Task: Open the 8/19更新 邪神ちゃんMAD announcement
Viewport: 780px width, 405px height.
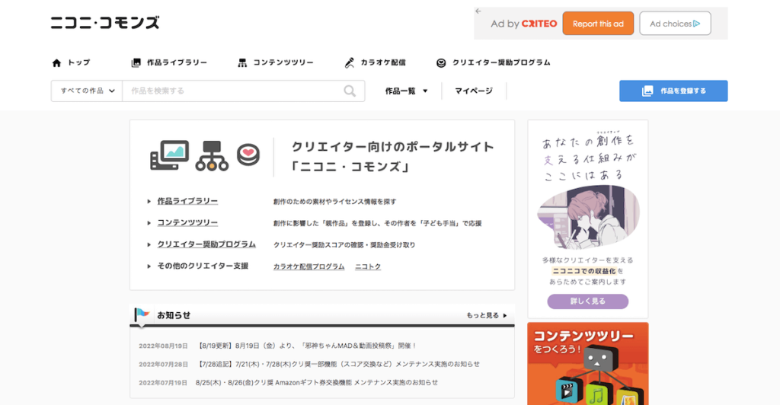Action: coord(307,346)
